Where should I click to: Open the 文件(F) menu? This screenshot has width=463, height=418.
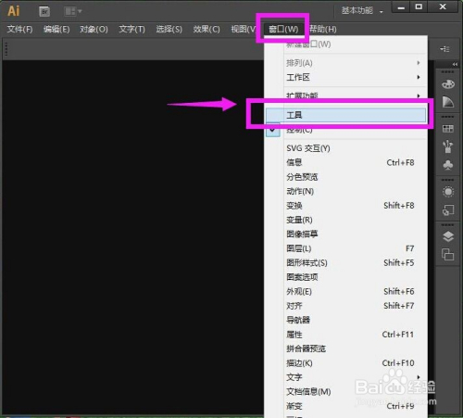tap(19, 30)
